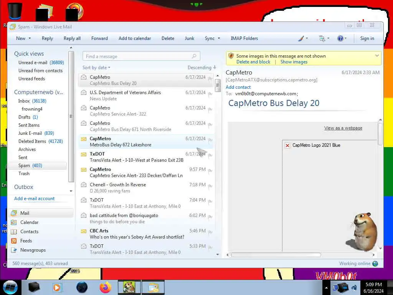The height and width of the screenshot is (295, 393).
Task: Click the magnifier icon in Find a message
Action: point(194,56)
